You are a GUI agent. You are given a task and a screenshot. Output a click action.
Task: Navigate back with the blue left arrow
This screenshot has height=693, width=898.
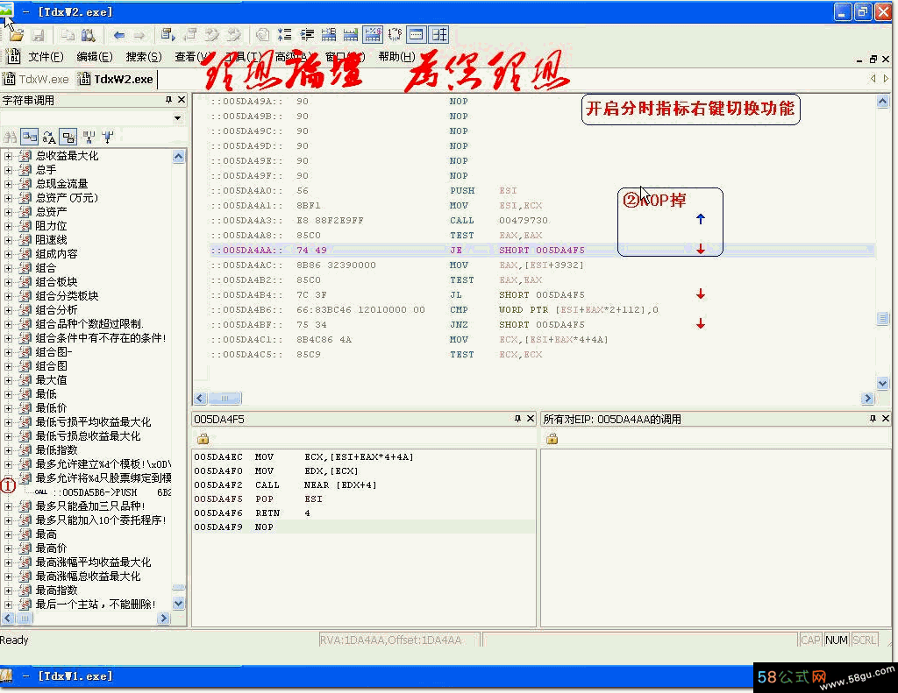click(x=118, y=35)
